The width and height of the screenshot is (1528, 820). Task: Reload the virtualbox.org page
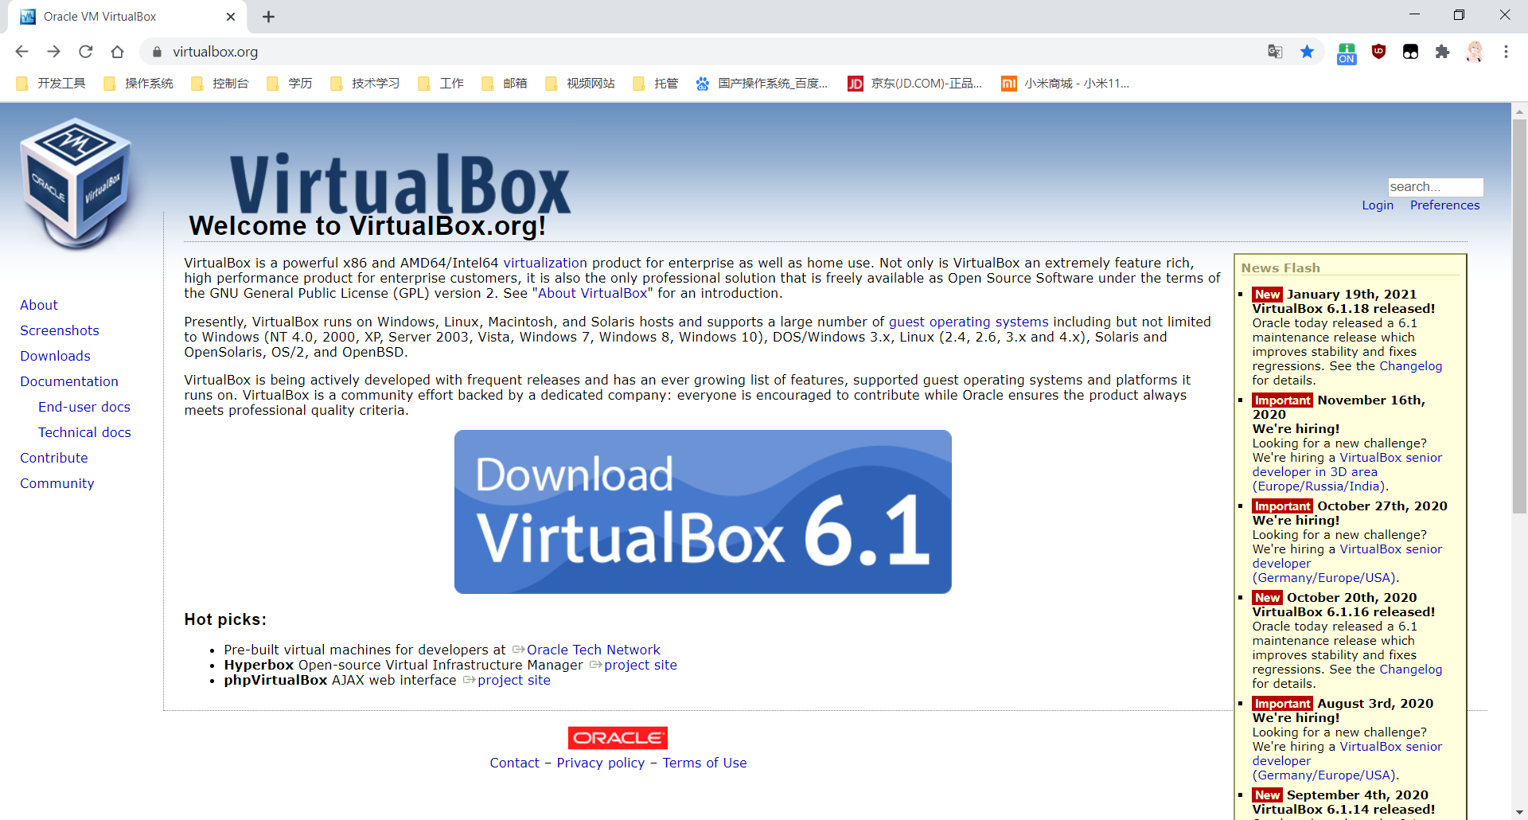tap(85, 52)
